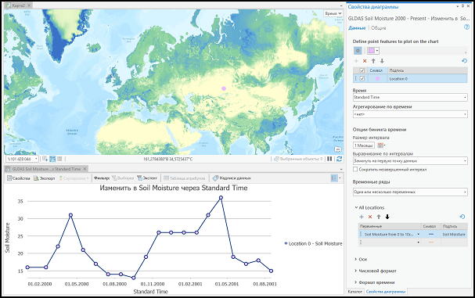Screen dimensions: 475x298
Task: Switch to the Каталог tab
Action: point(354,292)
